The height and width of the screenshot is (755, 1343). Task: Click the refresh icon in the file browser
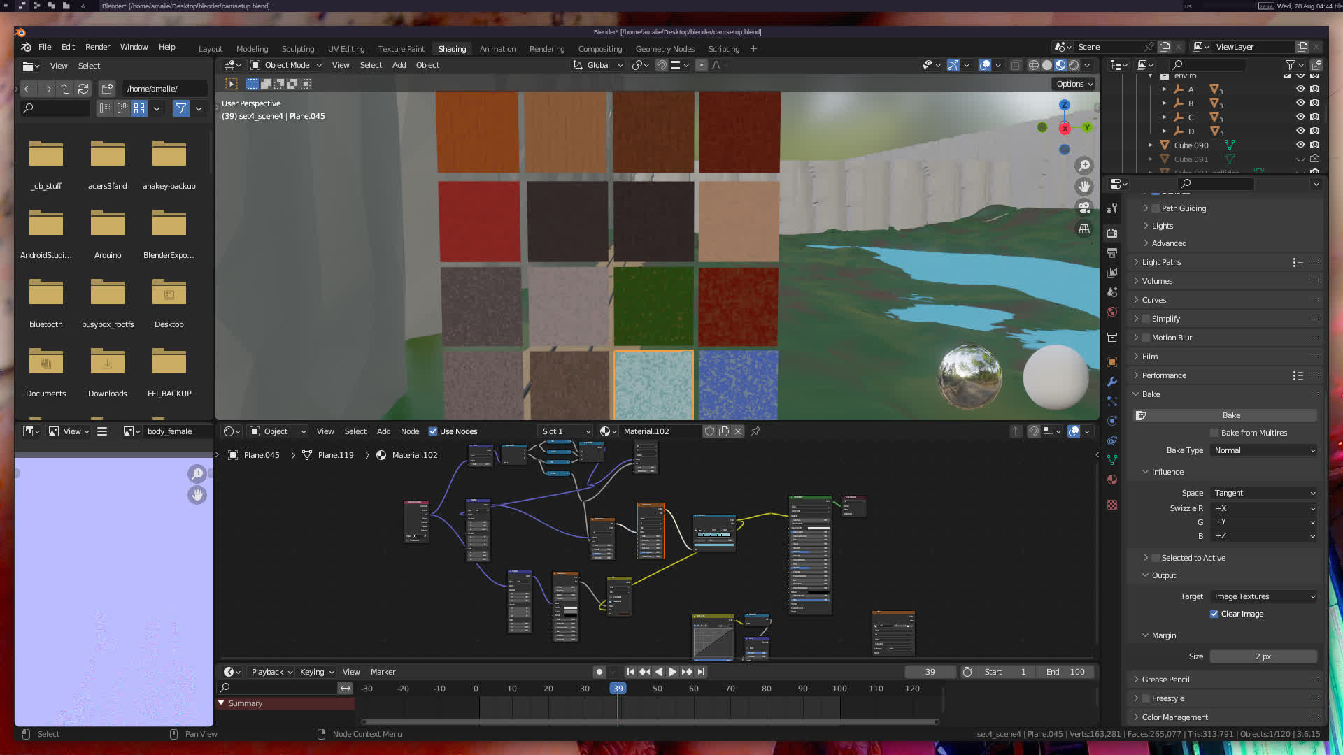pyautogui.click(x=83, y=89)
